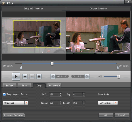Screen dimensions: 132x122
Task: Click the Original Preview header
Action: [33, 9]
